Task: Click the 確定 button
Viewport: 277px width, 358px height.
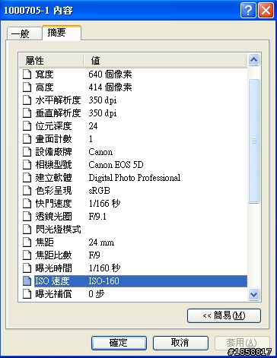Action: pyautogui.click(x=119, y=343)
